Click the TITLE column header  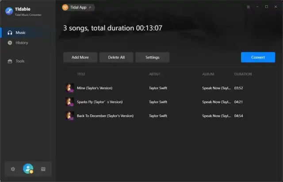81,74
